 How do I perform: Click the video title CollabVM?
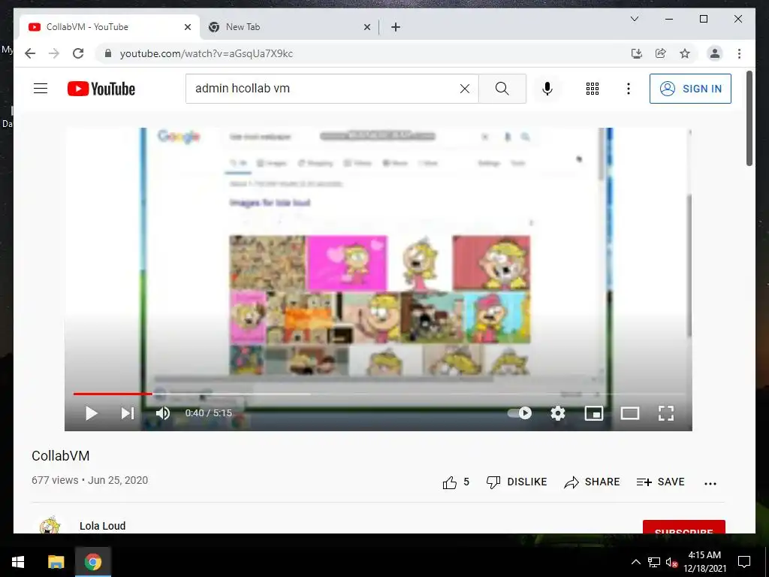click(x=60, y=456)
